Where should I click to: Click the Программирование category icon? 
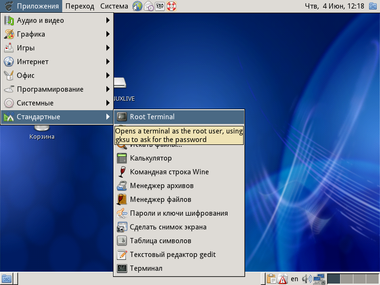(x=9, y=89)
